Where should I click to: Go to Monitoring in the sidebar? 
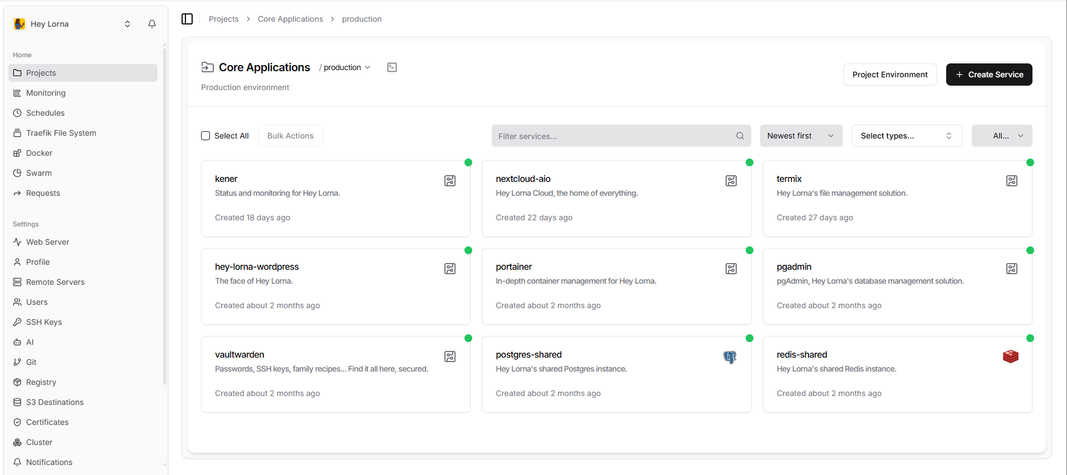[x=46, y=93]
